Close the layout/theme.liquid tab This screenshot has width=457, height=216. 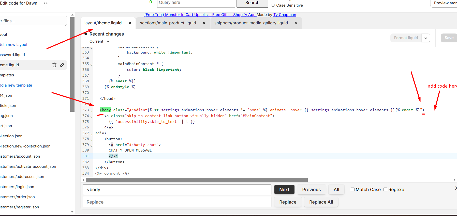point(130,23)
